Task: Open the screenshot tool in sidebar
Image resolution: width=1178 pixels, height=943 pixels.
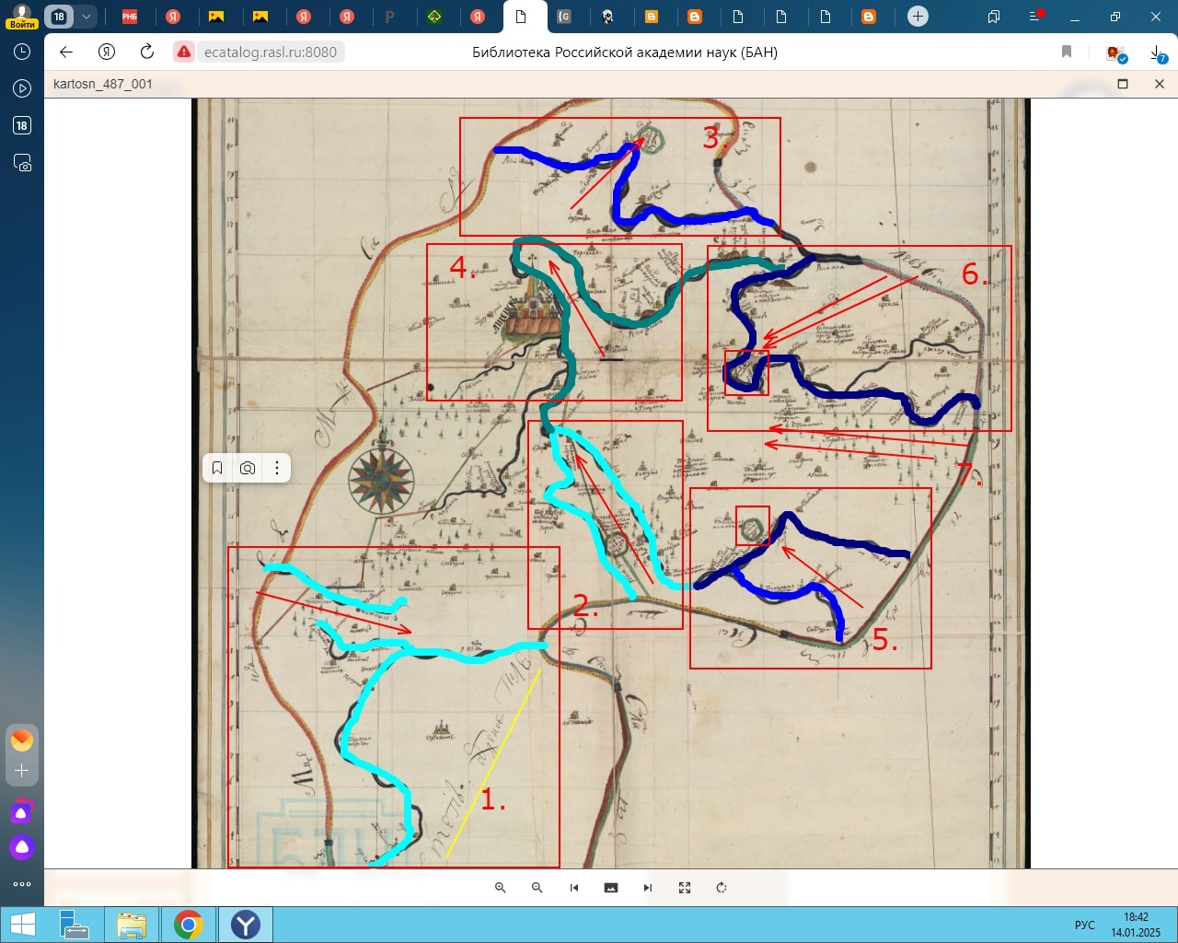Action: click(22, 163)
